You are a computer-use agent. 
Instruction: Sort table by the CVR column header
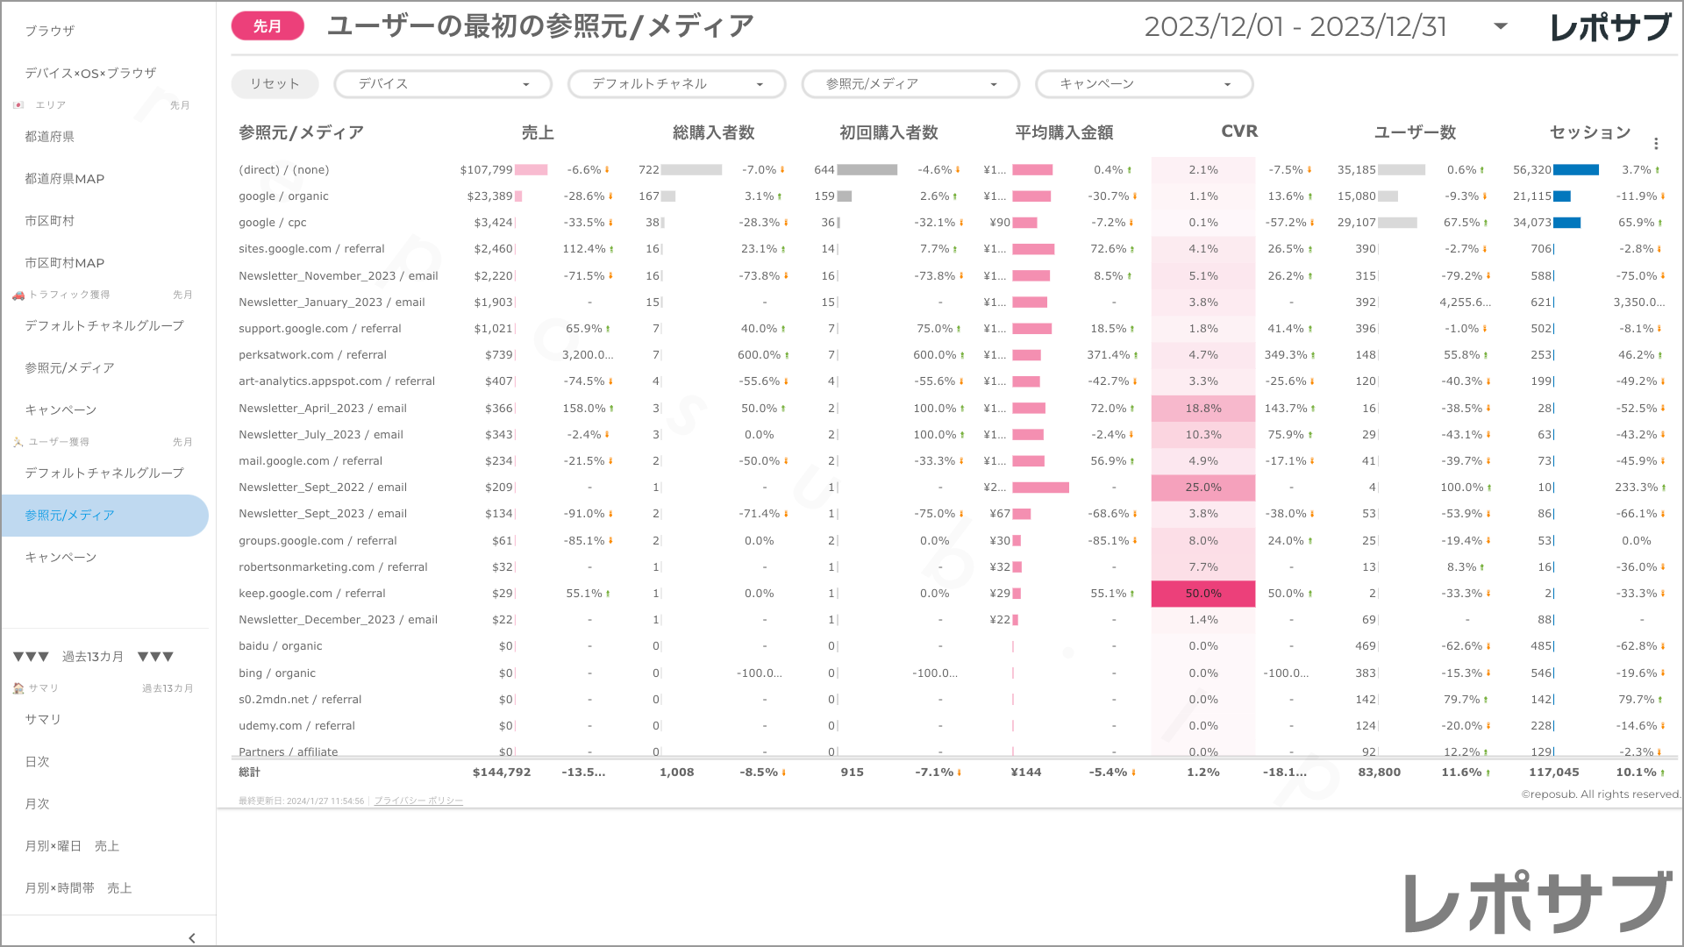(x=1238, y=132)
